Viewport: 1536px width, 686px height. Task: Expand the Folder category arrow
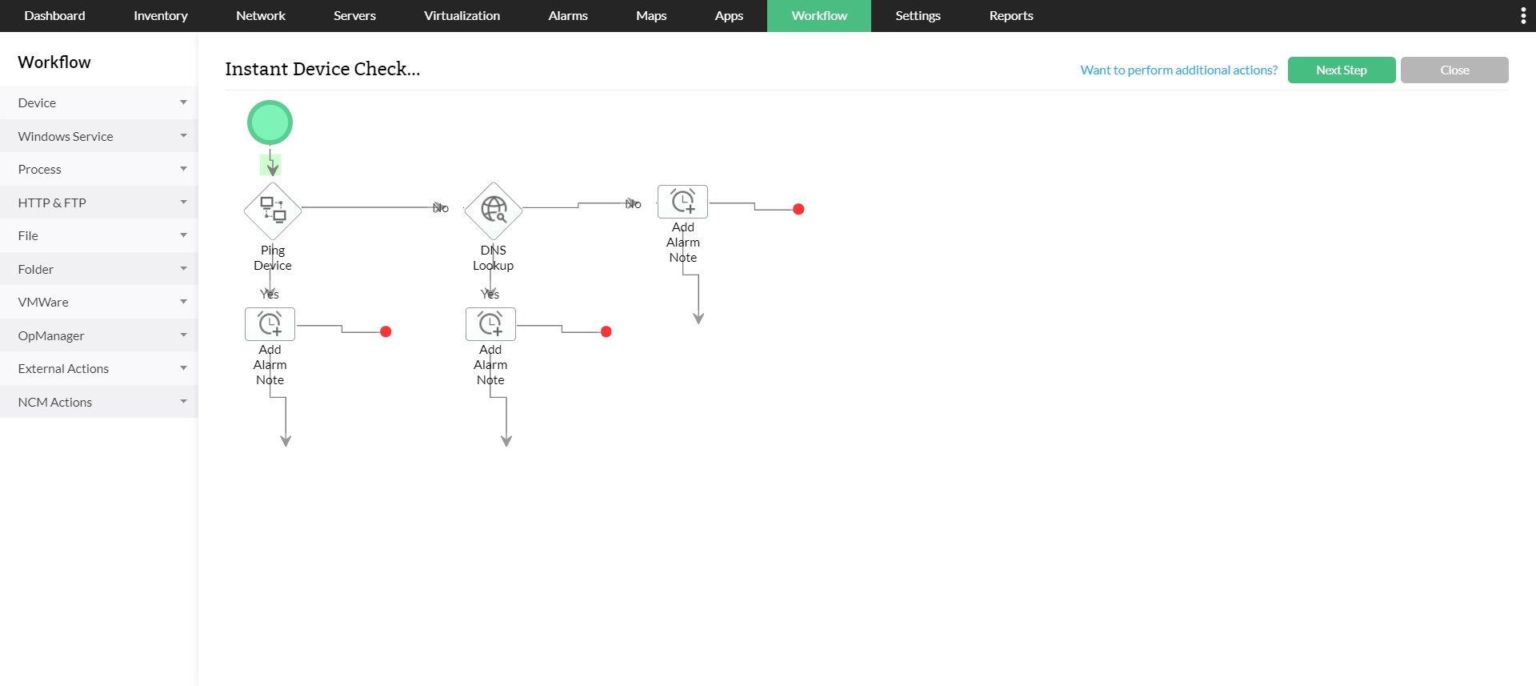(183, 269)
